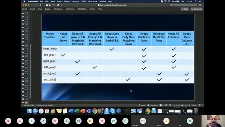Select slide thumbnail 26

tap(26, 49)
